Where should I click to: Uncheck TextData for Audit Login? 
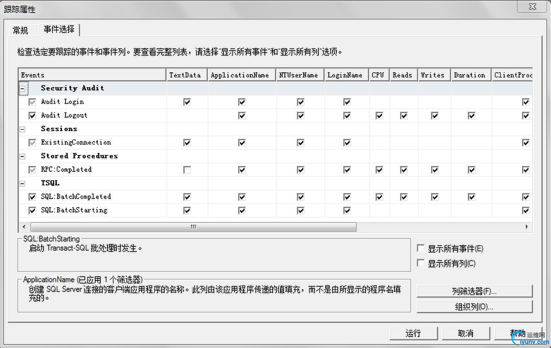point(187,102)
